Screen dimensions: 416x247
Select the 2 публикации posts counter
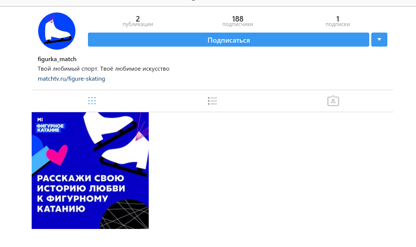(138, 21)
